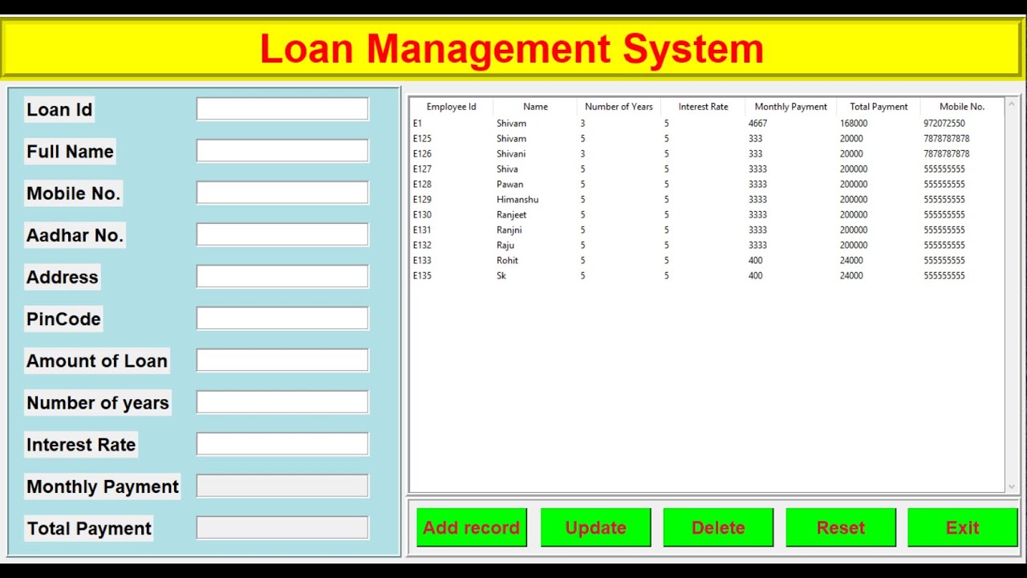The image size is (1027, 578).
Task: Click the Add record button
Action: coord(472,527)
